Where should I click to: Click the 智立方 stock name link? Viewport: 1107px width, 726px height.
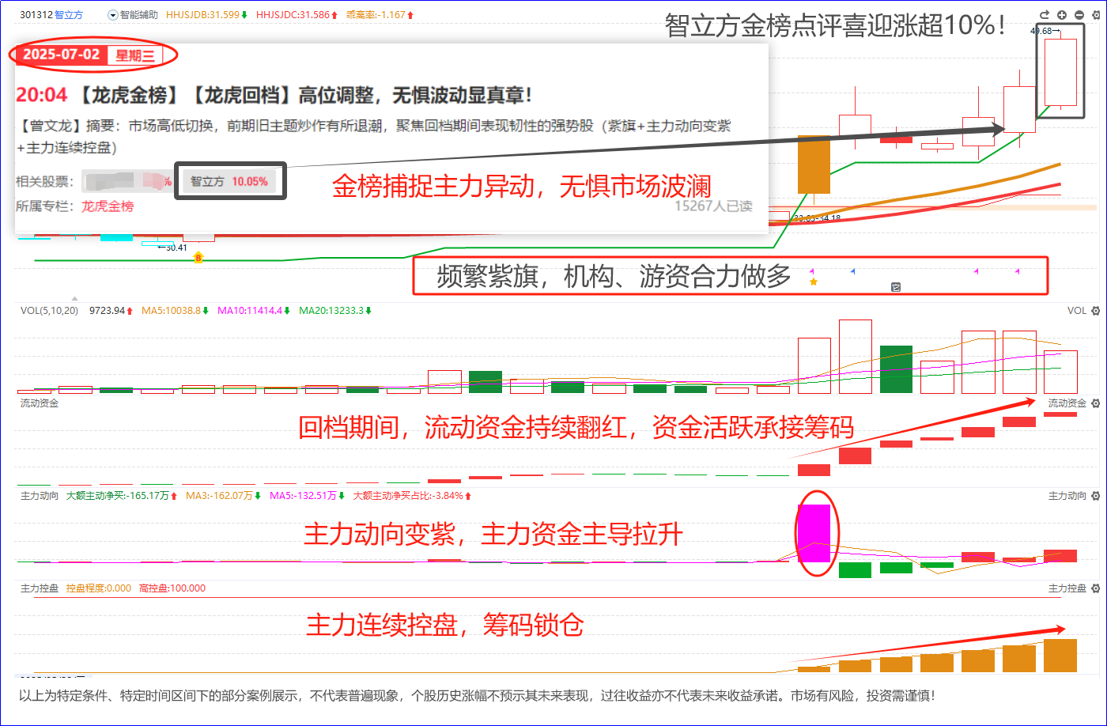69,15
